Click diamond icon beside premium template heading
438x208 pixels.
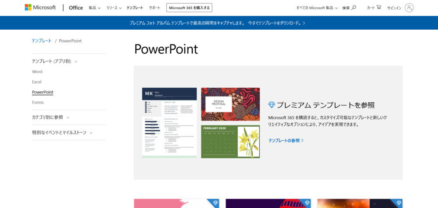[x=272, y=105]
